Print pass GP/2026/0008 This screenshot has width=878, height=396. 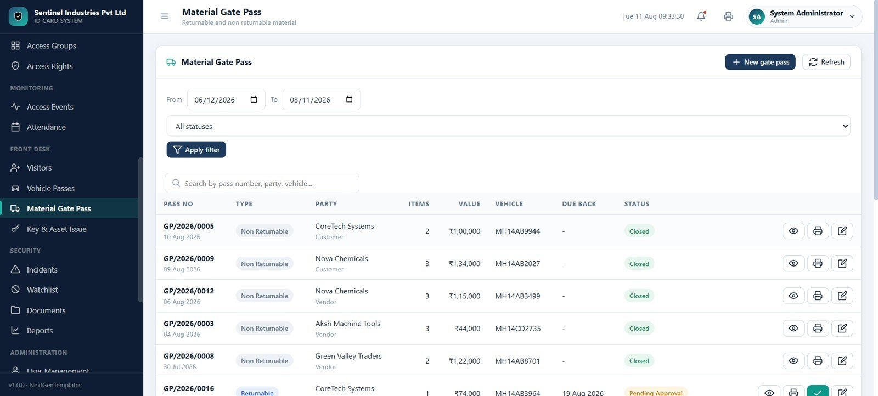point(818,360)
